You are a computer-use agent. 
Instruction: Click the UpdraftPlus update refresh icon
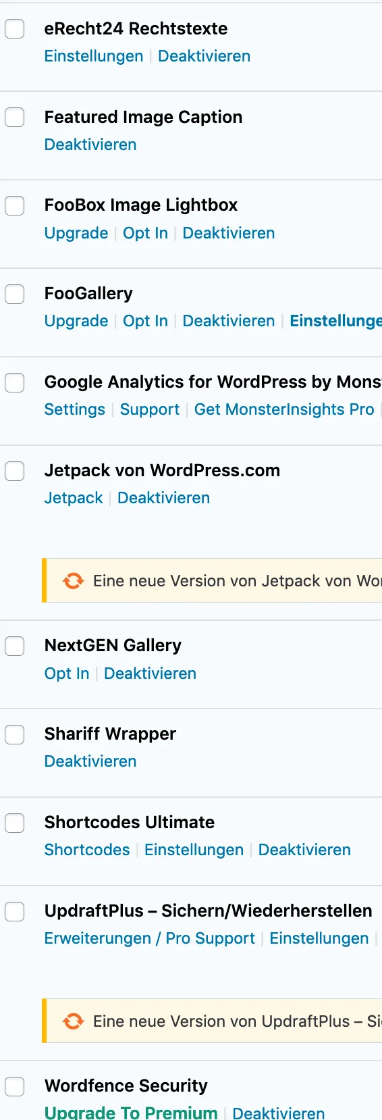point(73,1021)
